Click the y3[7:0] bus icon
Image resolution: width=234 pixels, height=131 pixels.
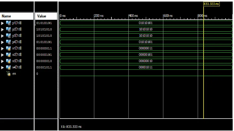(x=8, y=36)
